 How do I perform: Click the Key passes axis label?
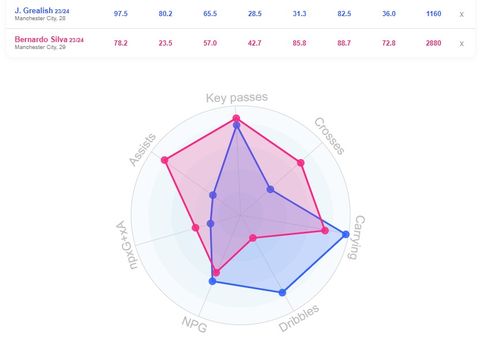click(237, 97)
